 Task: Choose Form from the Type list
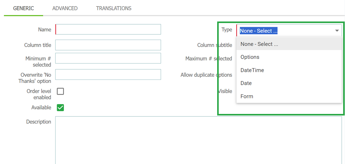click(289, 96)
